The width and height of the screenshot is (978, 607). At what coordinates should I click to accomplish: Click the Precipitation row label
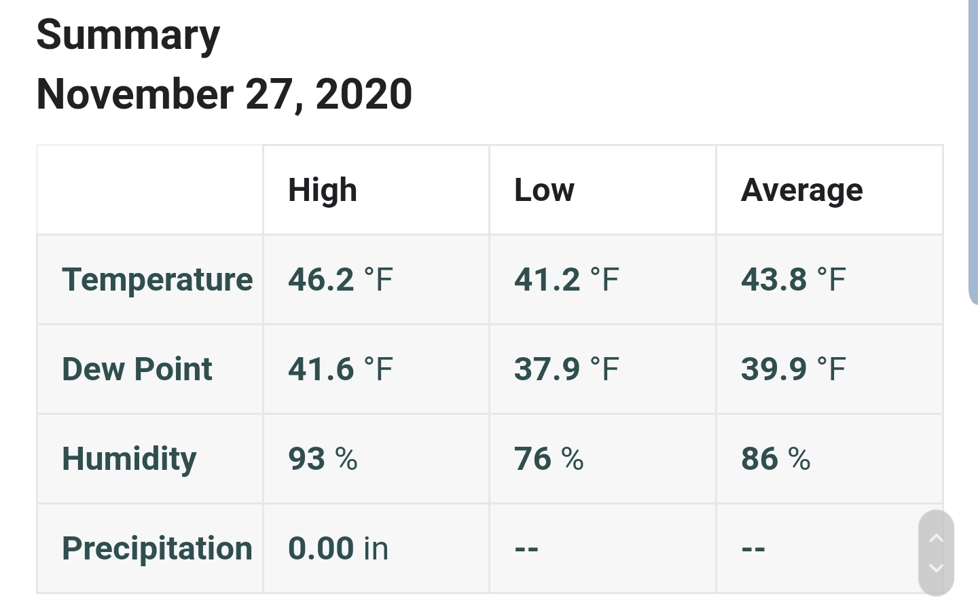158,549
